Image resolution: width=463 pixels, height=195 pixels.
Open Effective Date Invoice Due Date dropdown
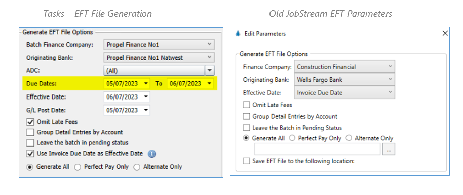coord(344,92)
